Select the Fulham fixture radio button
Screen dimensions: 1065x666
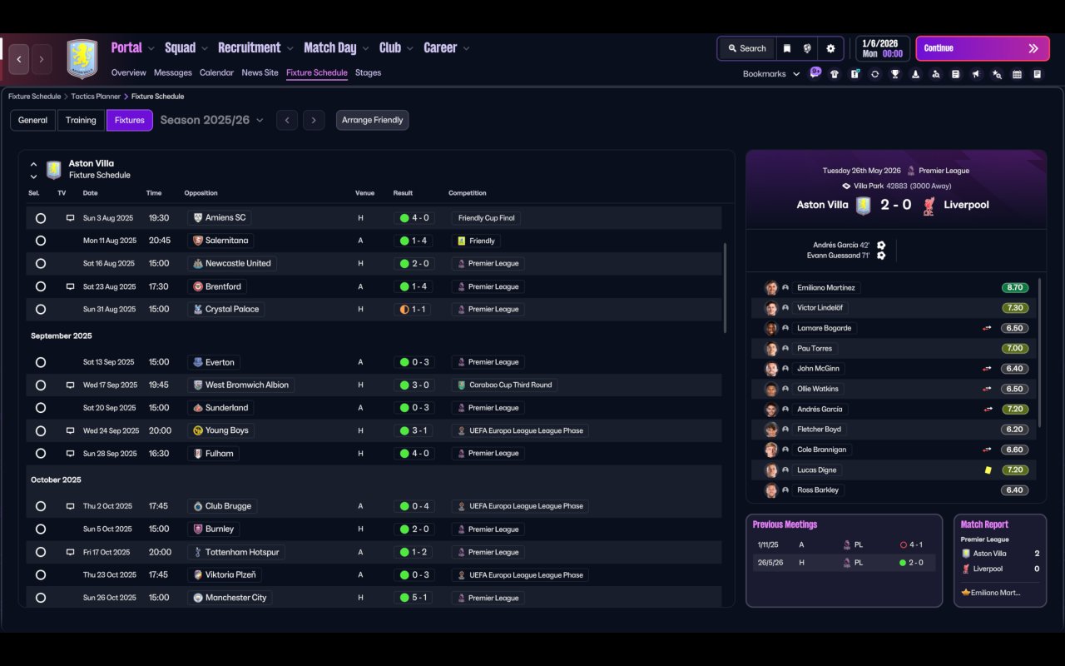(41, 454)
